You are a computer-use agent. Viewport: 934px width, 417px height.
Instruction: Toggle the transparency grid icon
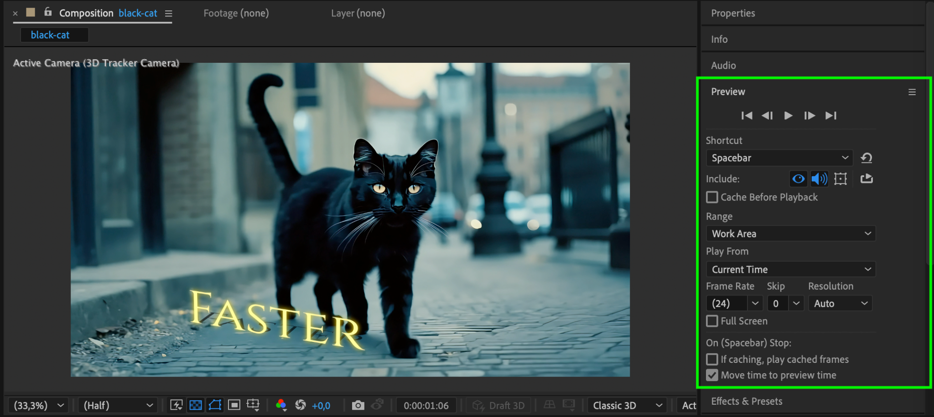(196, 405)
